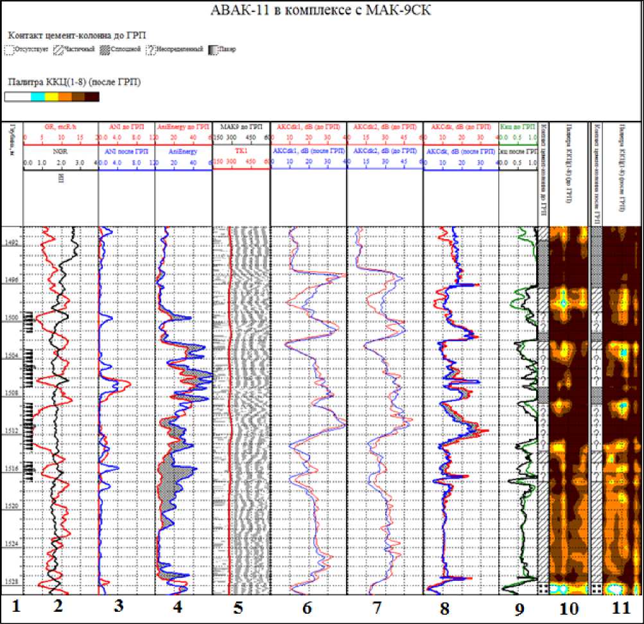644x624 pixels.
Task: Click the horizontal legend heading 'Палитра ККЦ(1-8) (после ГРП)'
Action: pyautogui.click(x=74, y=82)
